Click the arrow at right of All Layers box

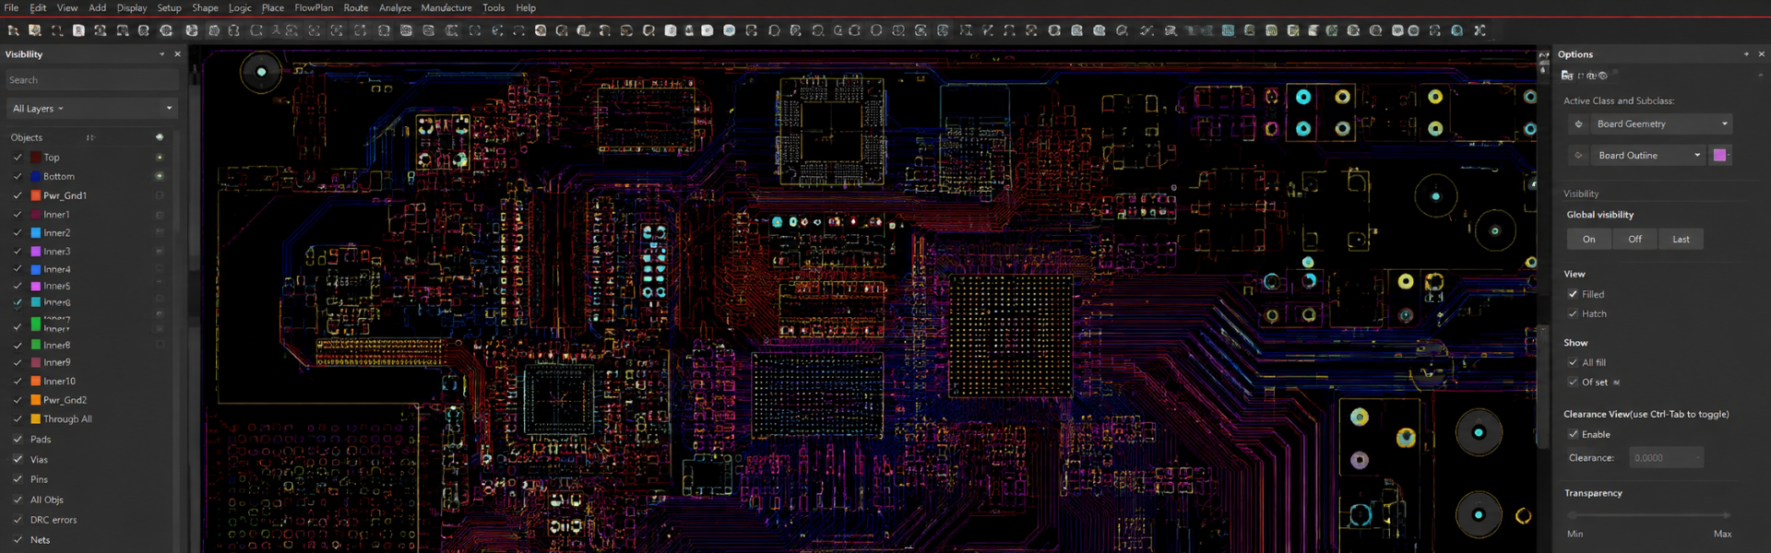pyautogui.click(x=169, y=109)
